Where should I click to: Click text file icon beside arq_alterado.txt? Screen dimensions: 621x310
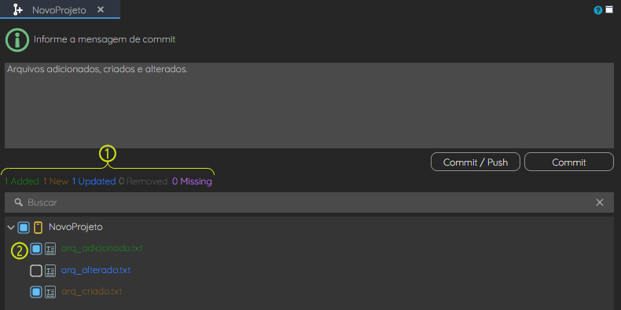pos(50,271)
